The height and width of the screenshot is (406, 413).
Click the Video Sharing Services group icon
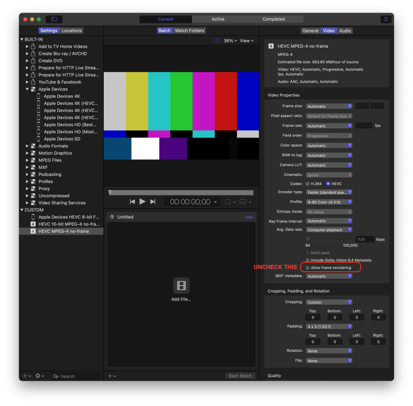pyautogui.click(x=33, y=203)
